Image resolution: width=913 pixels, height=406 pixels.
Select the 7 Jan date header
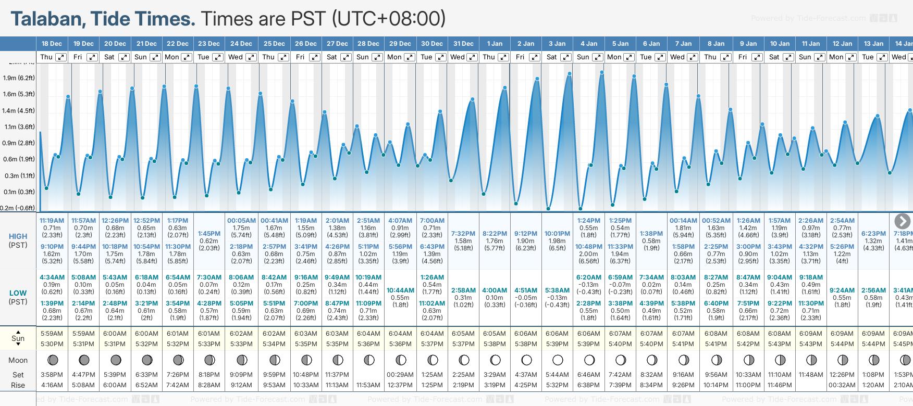(683, 44)
